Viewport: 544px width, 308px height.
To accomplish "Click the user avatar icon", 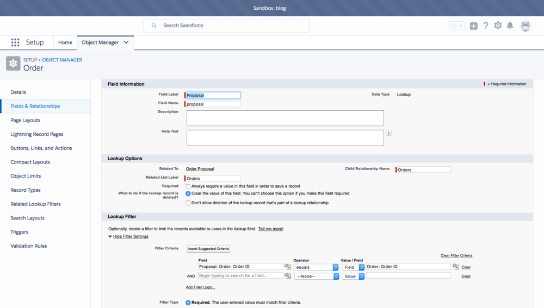I will [525, 26].
